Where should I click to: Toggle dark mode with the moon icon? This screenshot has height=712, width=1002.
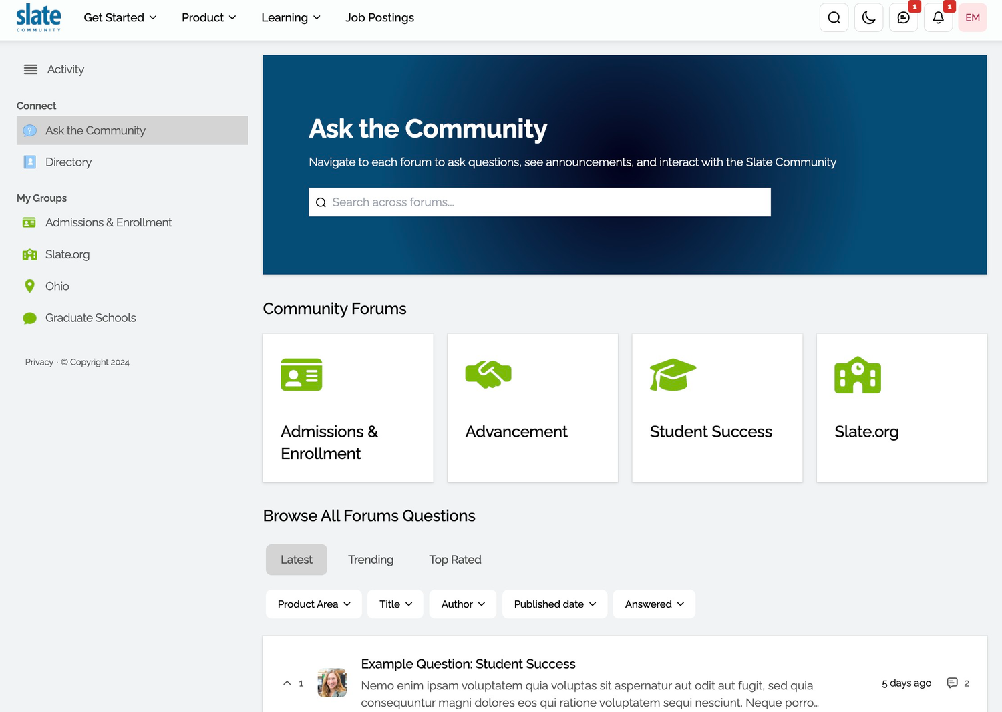tap(868, 17)
